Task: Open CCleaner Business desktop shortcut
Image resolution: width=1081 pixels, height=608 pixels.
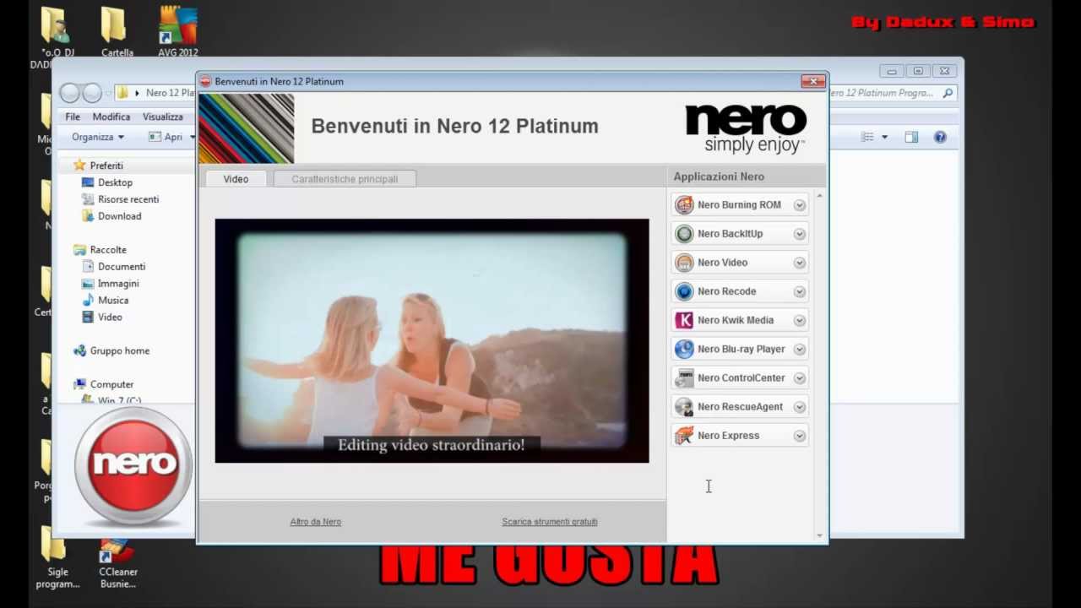Action: (117, 564)
